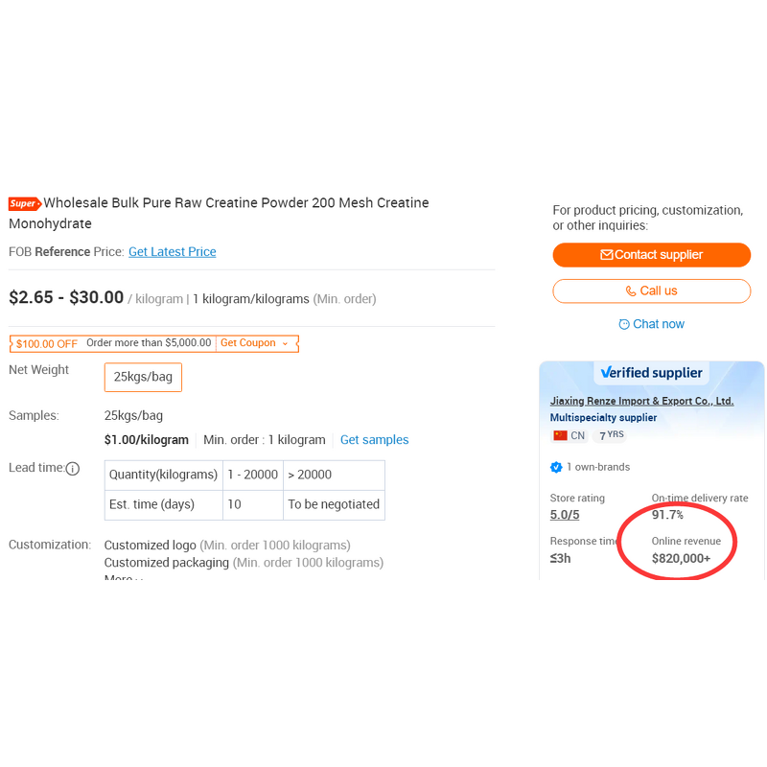Click the 1 own-brands label
This screenshot has height=767, width=767.
point(599,467)
